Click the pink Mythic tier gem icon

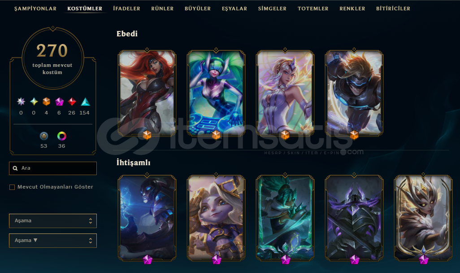[59, 101]
